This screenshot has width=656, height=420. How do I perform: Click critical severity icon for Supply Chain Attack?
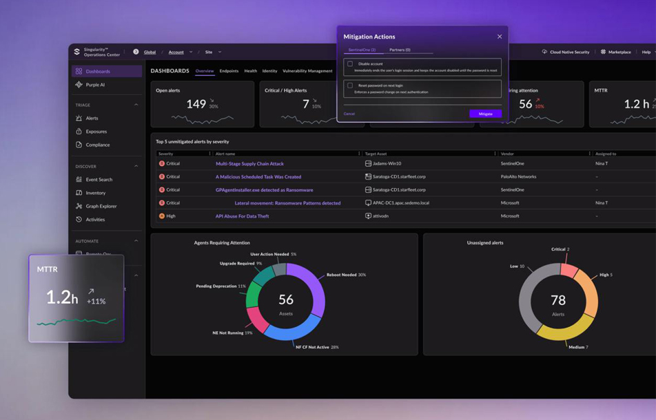pos(162,164)
